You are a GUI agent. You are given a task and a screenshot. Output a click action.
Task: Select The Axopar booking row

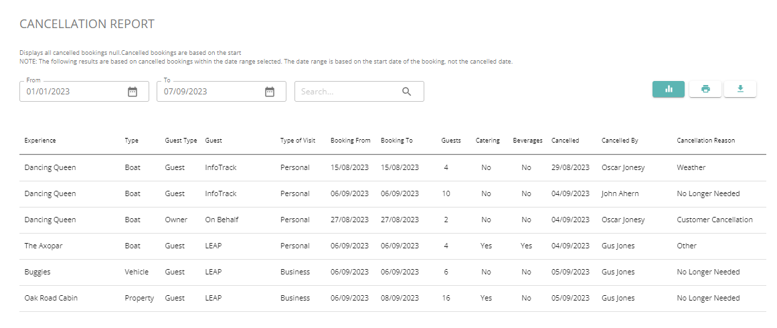393,246
